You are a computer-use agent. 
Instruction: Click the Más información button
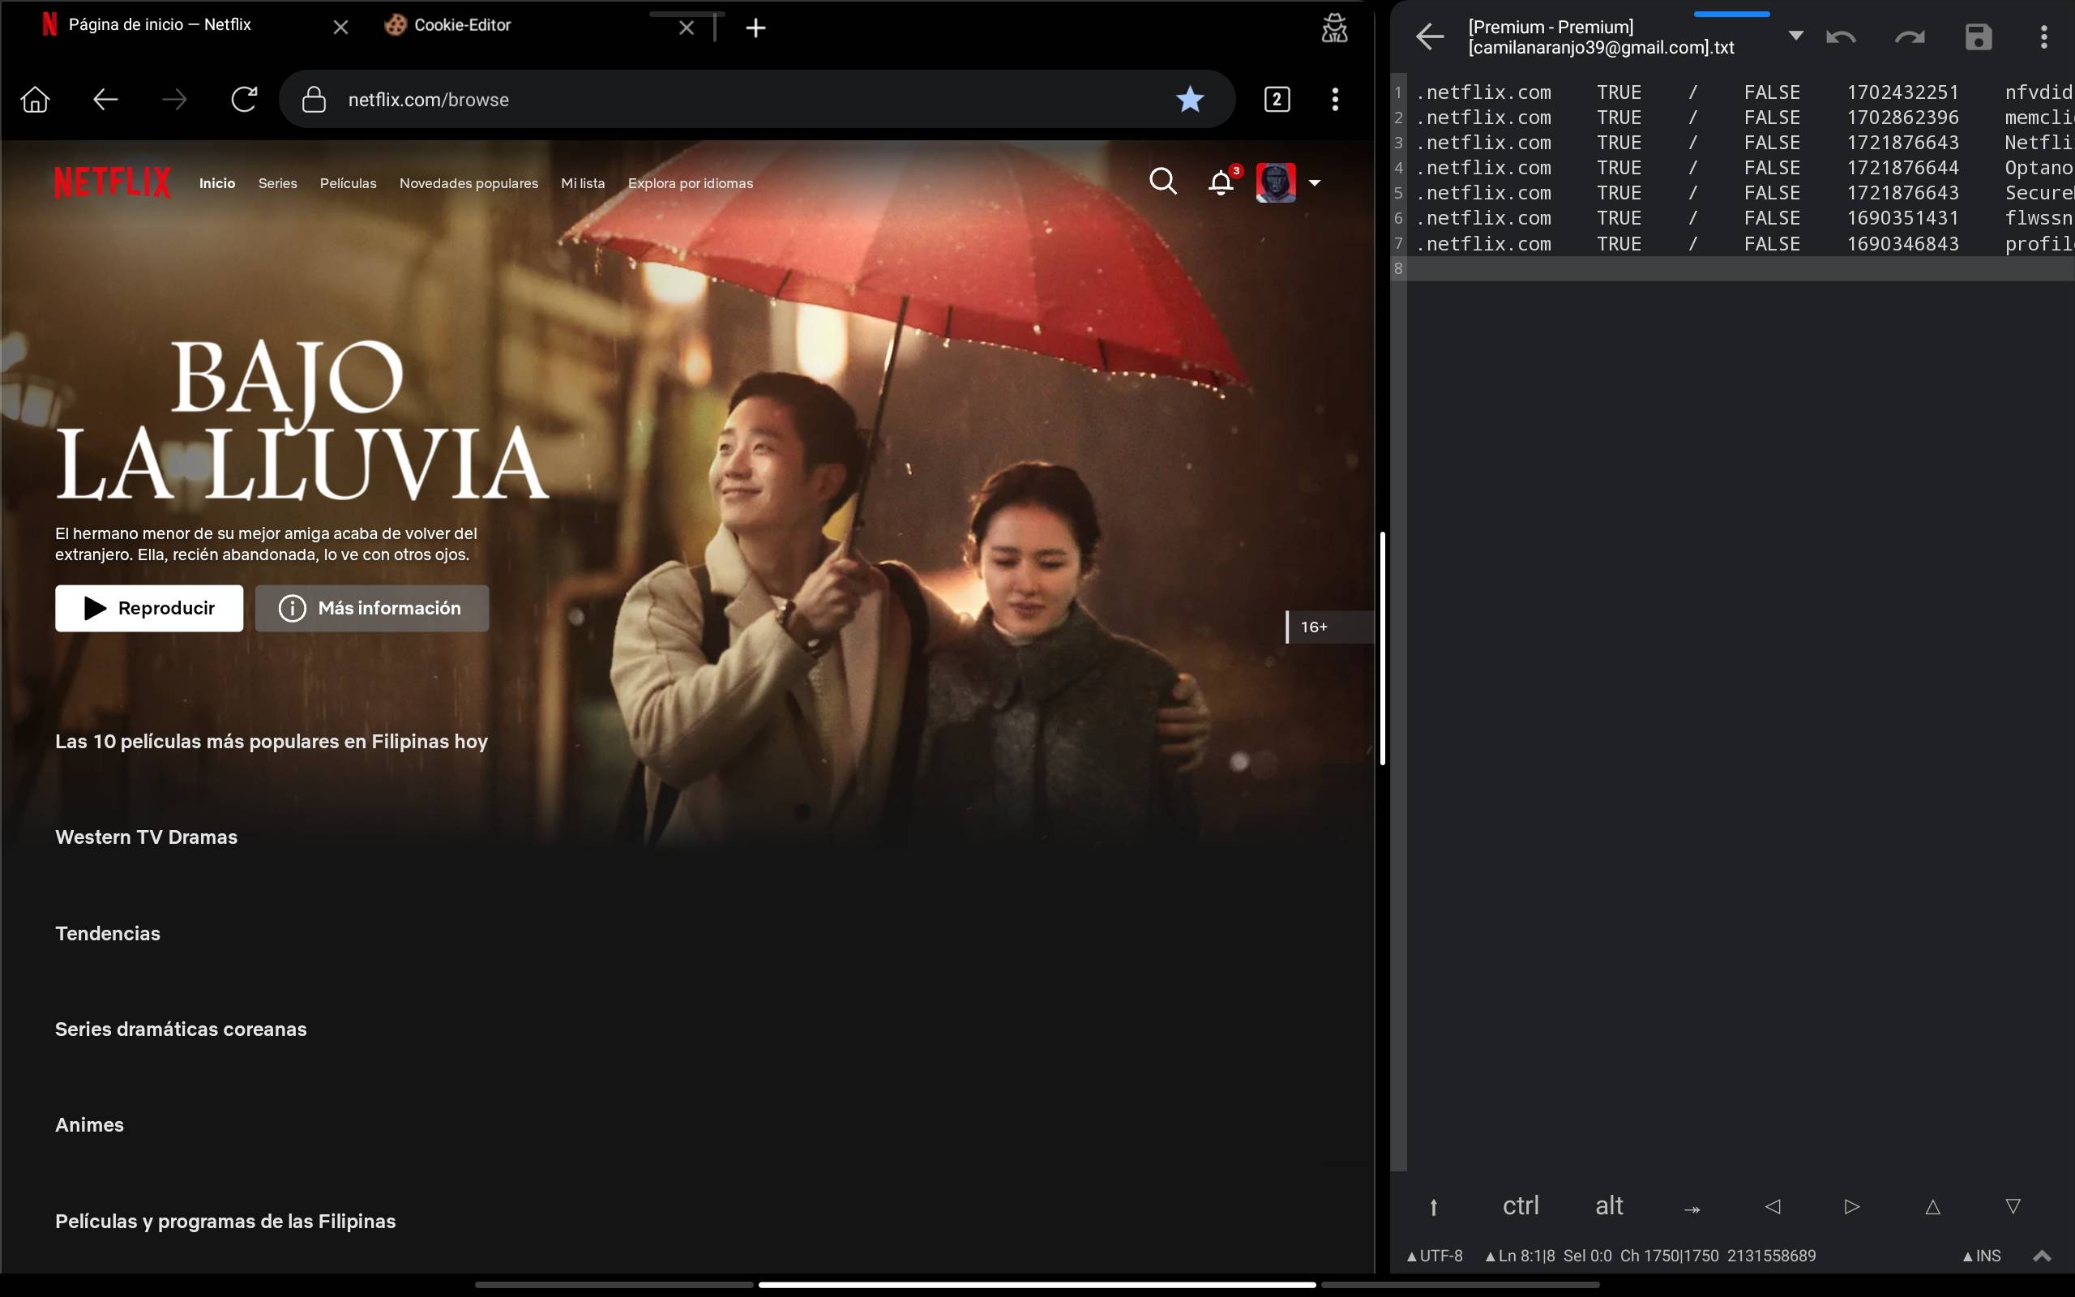click(x=372, y=608)
